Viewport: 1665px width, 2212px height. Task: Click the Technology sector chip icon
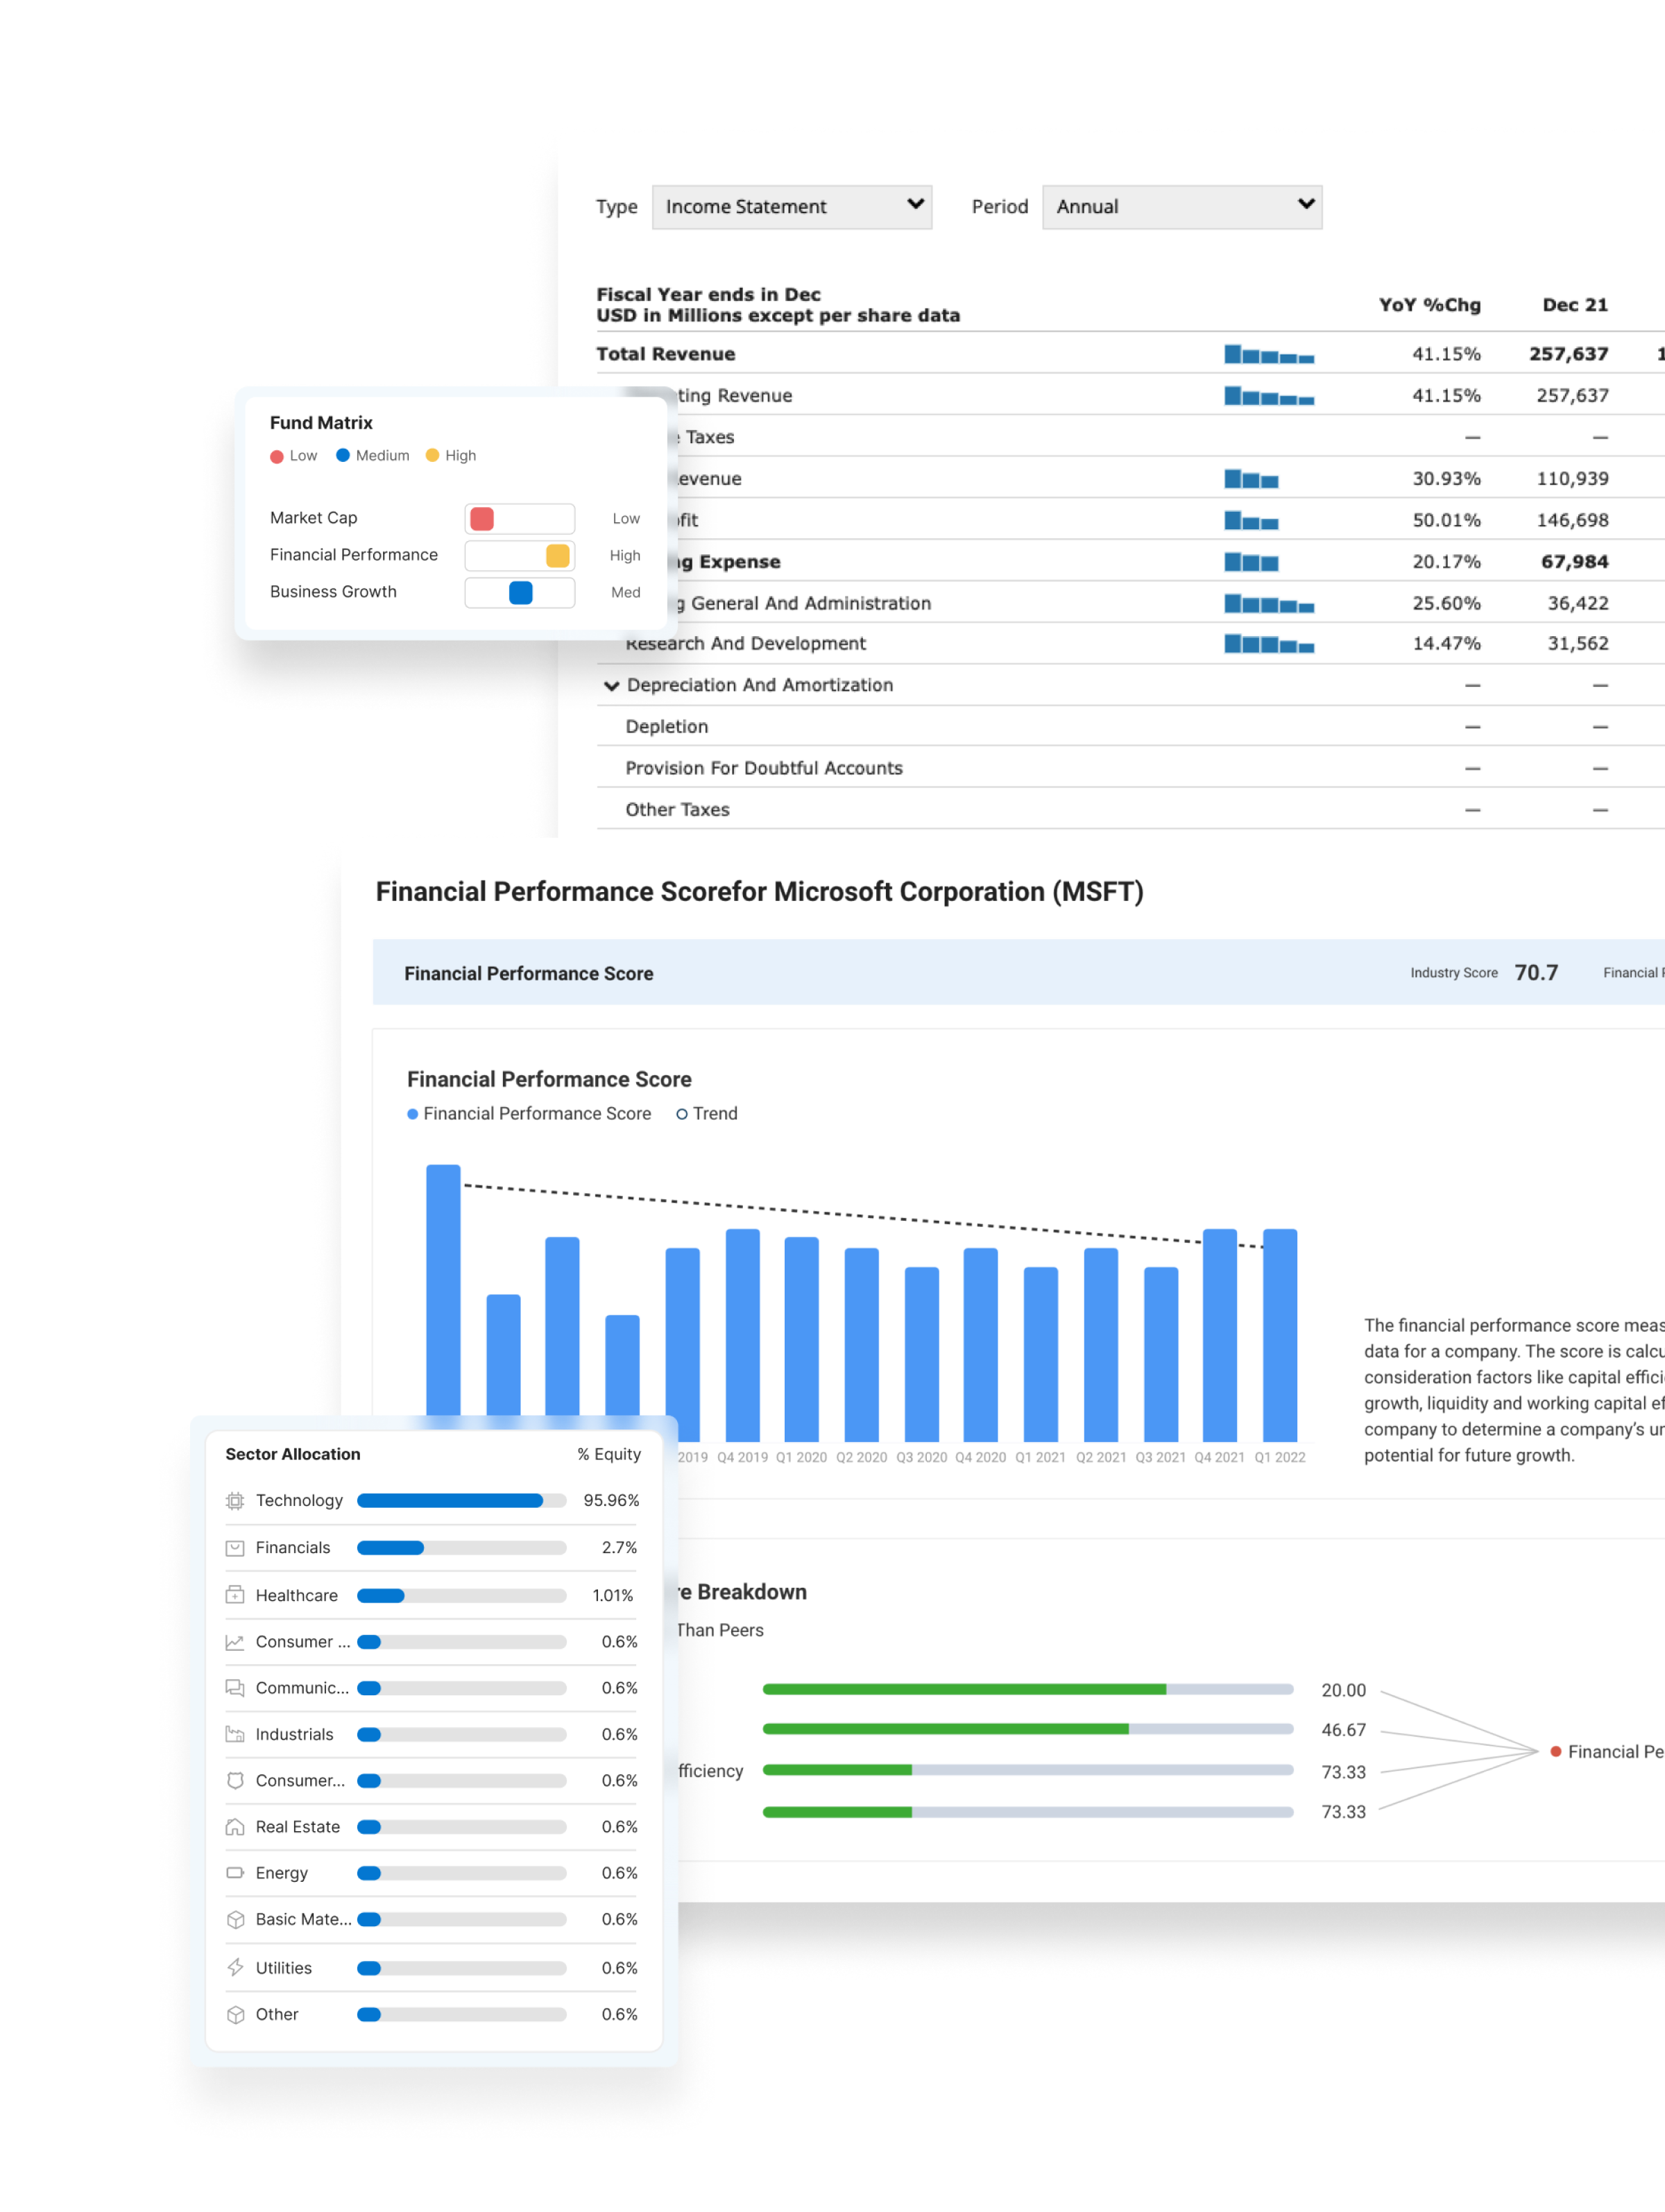click(235, 1500)
